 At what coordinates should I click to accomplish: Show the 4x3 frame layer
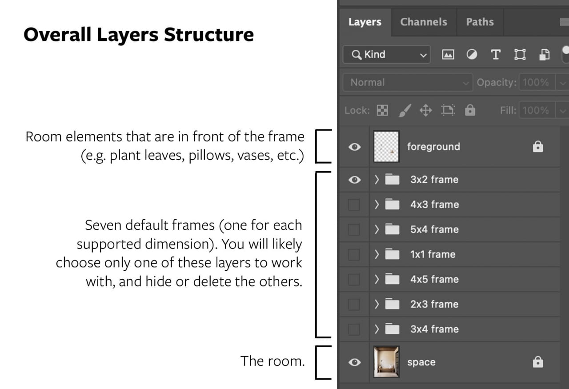[353, 204]
